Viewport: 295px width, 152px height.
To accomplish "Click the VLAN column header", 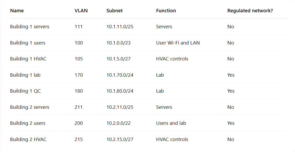I will point(81,11).
